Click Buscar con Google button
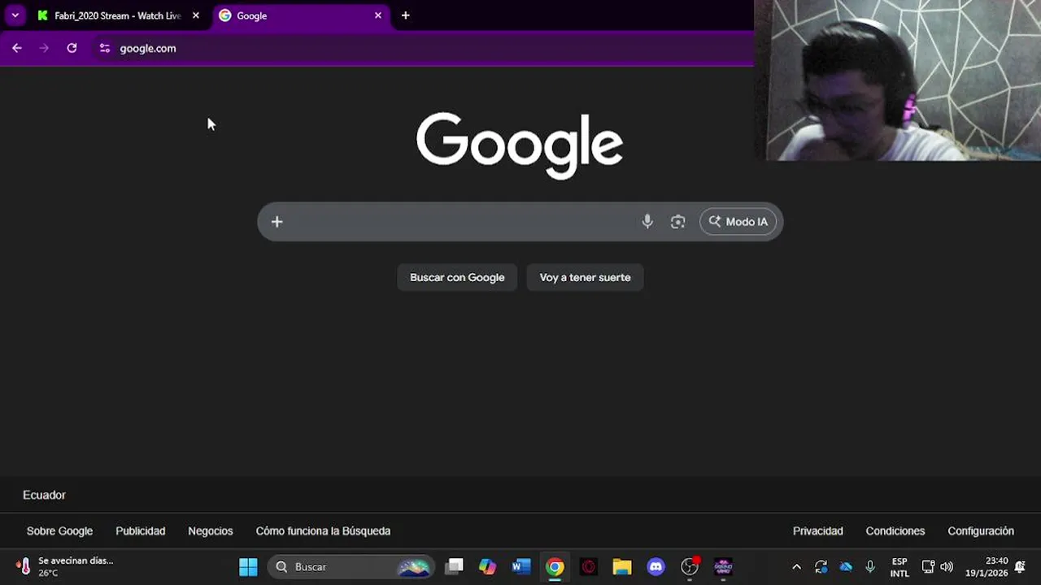The image size is (1041, 585). (457, 277)
